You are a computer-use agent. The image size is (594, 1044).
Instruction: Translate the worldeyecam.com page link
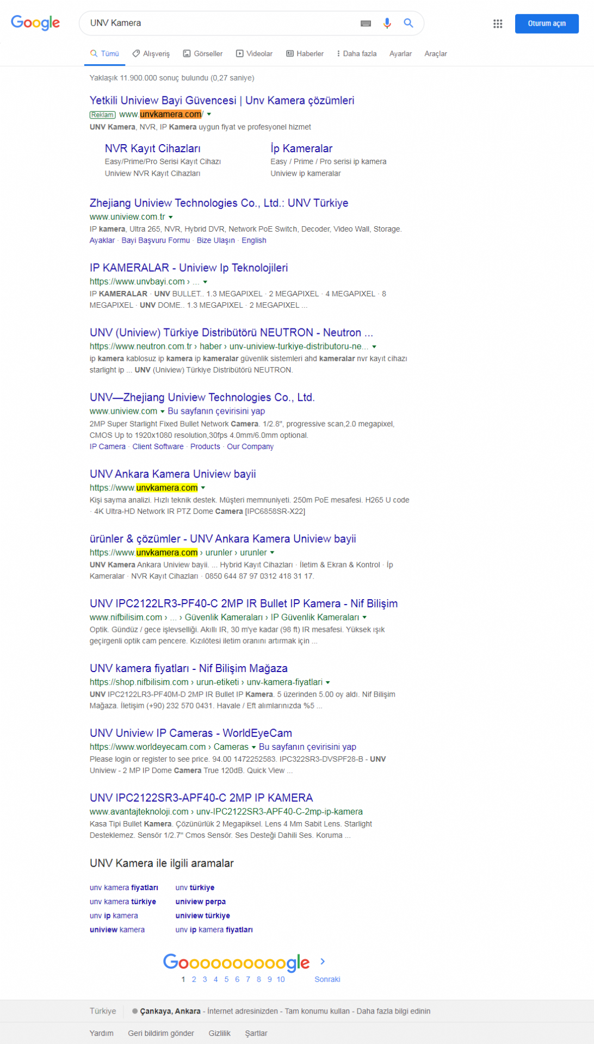[307, 747]
